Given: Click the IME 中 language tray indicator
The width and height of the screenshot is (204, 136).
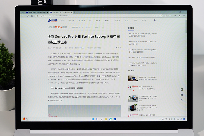Looking at the screenshot, I should 166,119.
